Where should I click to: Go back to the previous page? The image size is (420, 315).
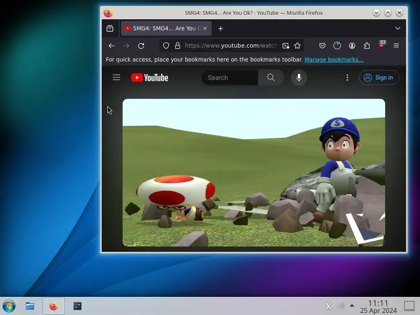[x=112, y=46]
